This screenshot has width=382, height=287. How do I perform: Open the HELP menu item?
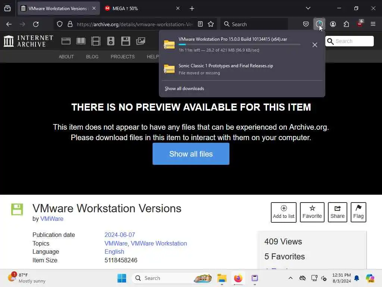tap(153, 57)
